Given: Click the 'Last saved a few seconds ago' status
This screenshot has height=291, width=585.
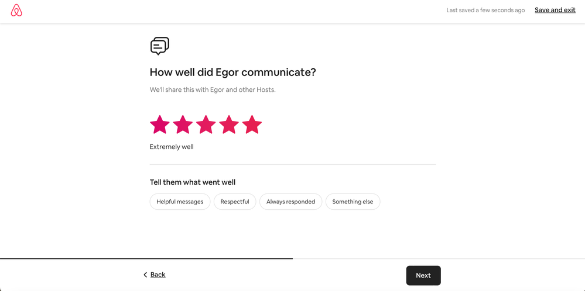Looking at the screenshot, I should pos(485,11).
